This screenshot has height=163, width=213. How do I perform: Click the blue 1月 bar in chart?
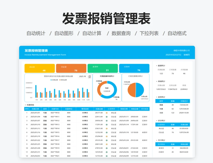[36, 91]
